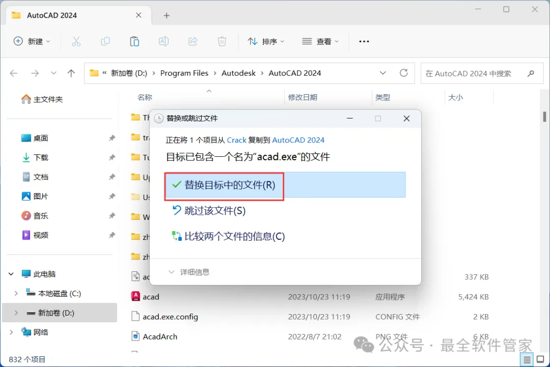Navigate to Program Files breadcrumb
Screen dimensions: 550x367
[184, 73]
